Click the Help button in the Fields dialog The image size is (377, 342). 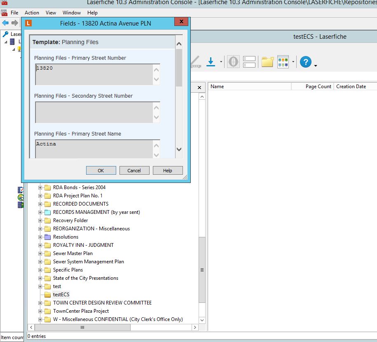pyautogui.click(x=168, y=171)
